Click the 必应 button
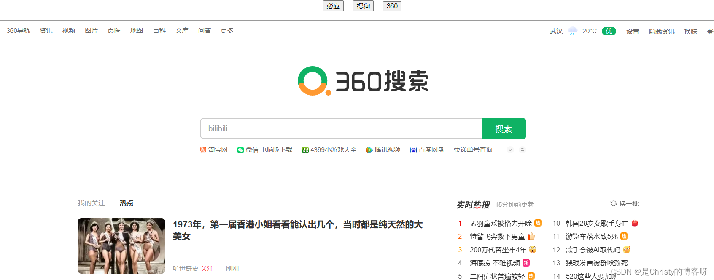This screenshot has width=714, height=280. pos(333,6)
